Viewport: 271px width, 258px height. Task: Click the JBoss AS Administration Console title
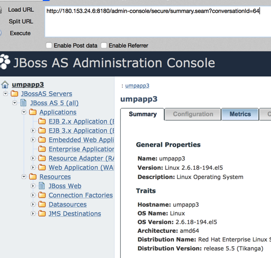pyautogui.click(x=114, y=63)
